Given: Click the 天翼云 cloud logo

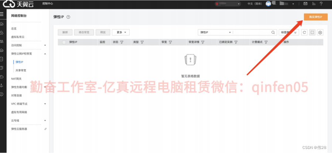Looking at the screenshot, I should tap(18, 4).
